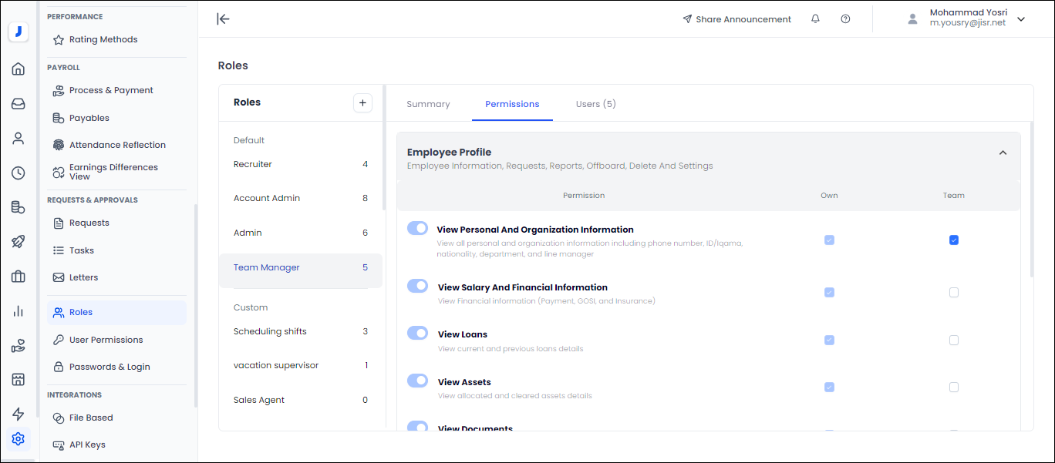Add a new role with the plus button
This screenshot has width=1055, height=463.
tap(362, 102)
